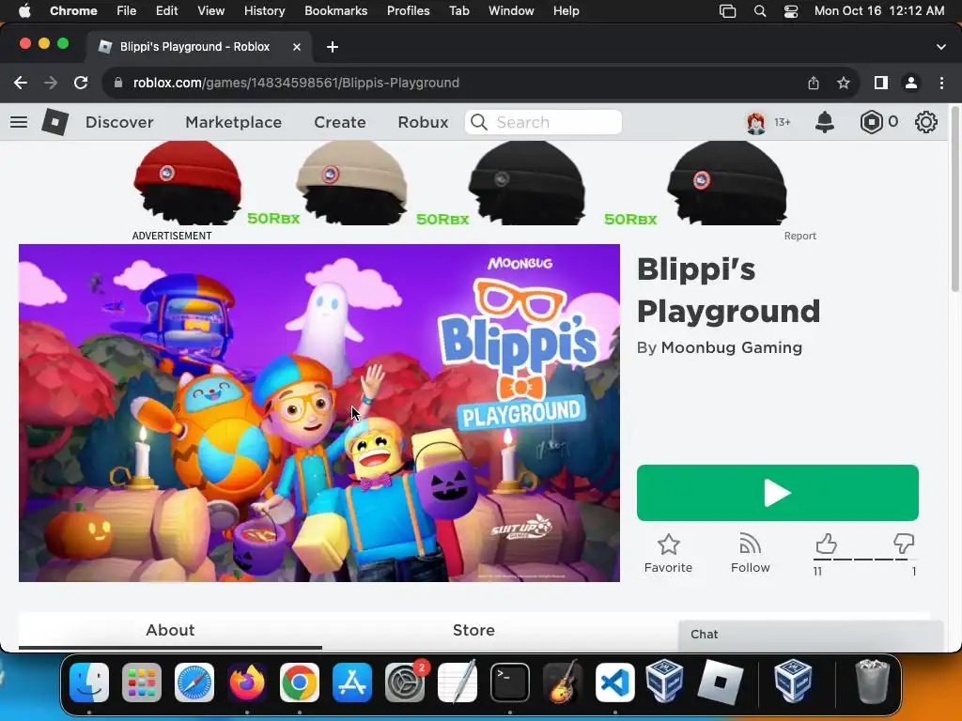Go to Marketplace

point(234,122)
